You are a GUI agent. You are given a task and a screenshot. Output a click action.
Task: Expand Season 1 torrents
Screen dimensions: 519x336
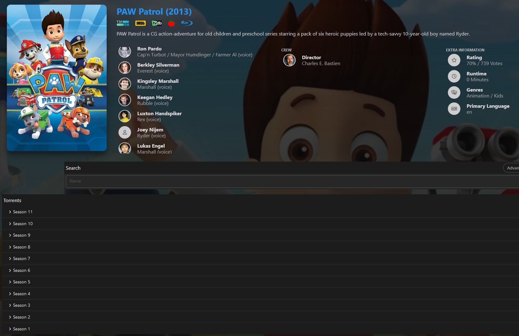click(x=260, y=329)
